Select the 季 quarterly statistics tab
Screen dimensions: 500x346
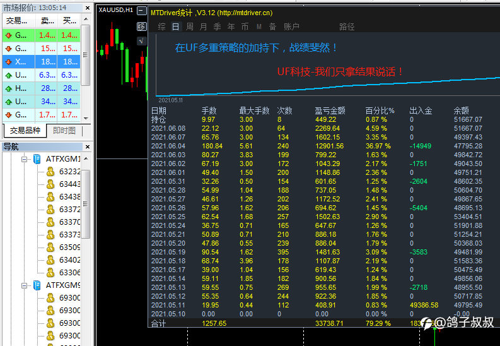217,27
